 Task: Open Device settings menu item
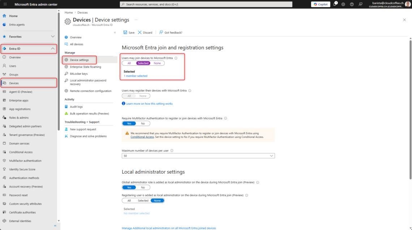pos(80,60)
